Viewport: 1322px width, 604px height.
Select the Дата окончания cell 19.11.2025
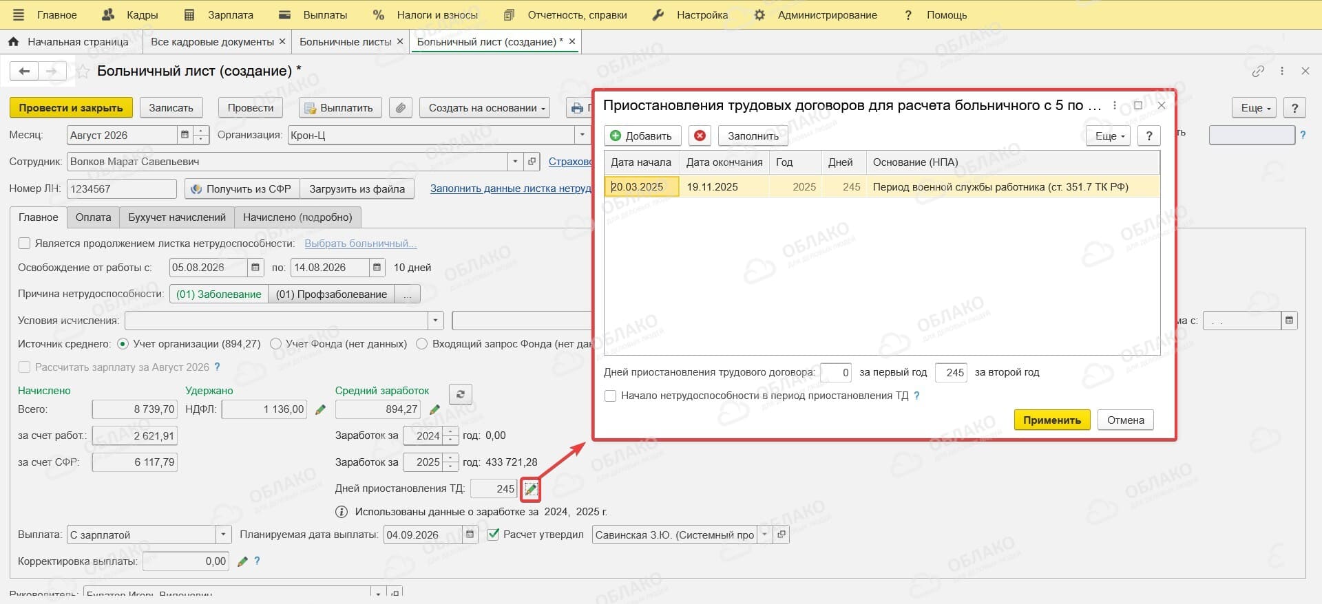(x=724, y=186)
